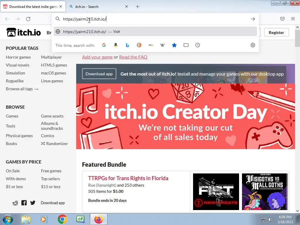Open Simulation tag
Viewport: 300px width, 225px height.
(x=16, y=73)
